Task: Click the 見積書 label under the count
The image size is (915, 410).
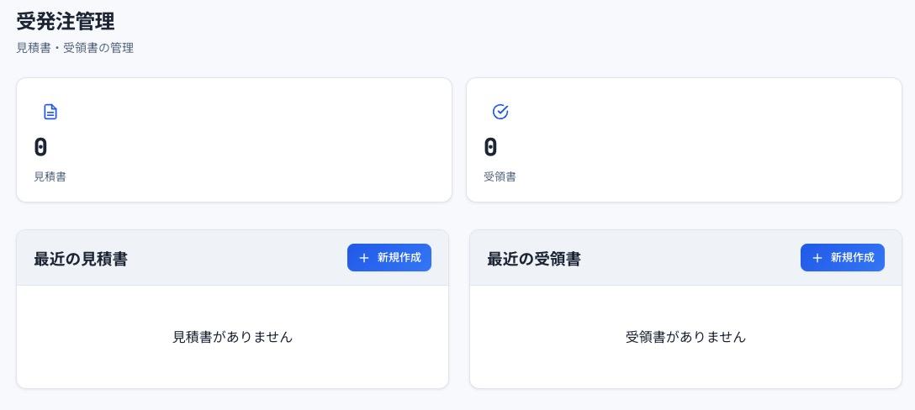Action: (50, 176)
